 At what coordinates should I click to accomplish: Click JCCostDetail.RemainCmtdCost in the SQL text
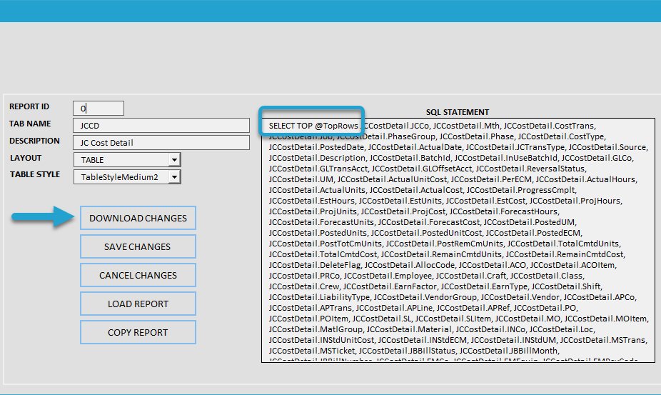[x=565, y=254]
